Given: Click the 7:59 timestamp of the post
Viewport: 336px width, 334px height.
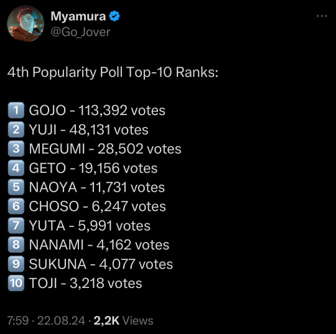Looking at the screenshot, I should (x=18, y=321).
